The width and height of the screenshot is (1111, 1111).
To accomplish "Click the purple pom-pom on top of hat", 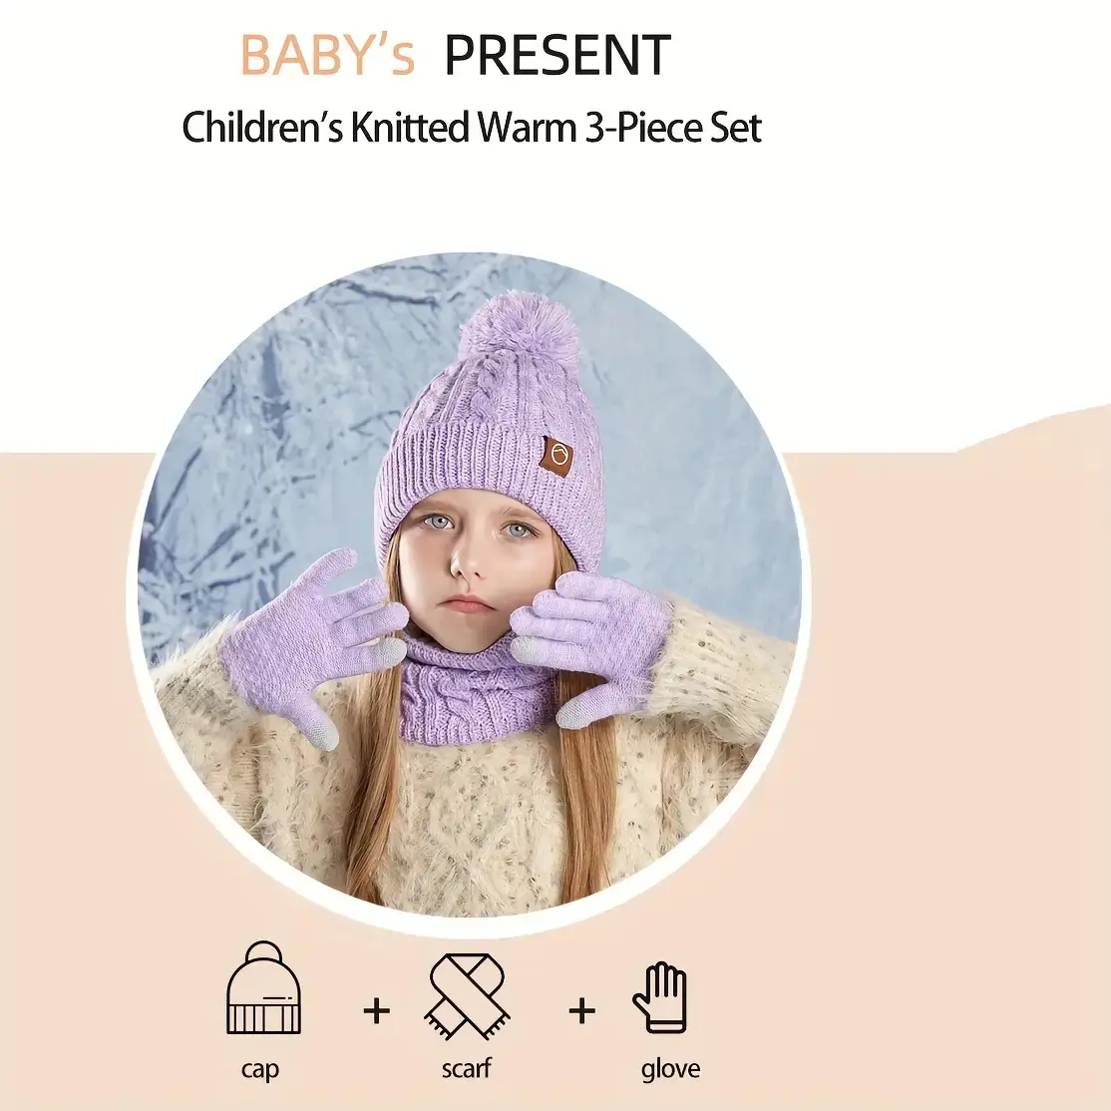I will [519, 334].
